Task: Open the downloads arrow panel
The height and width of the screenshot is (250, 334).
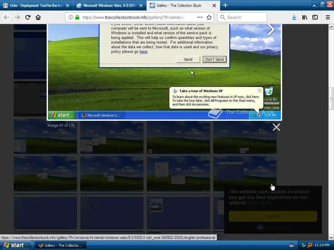Action: click(x=294, y=17)
